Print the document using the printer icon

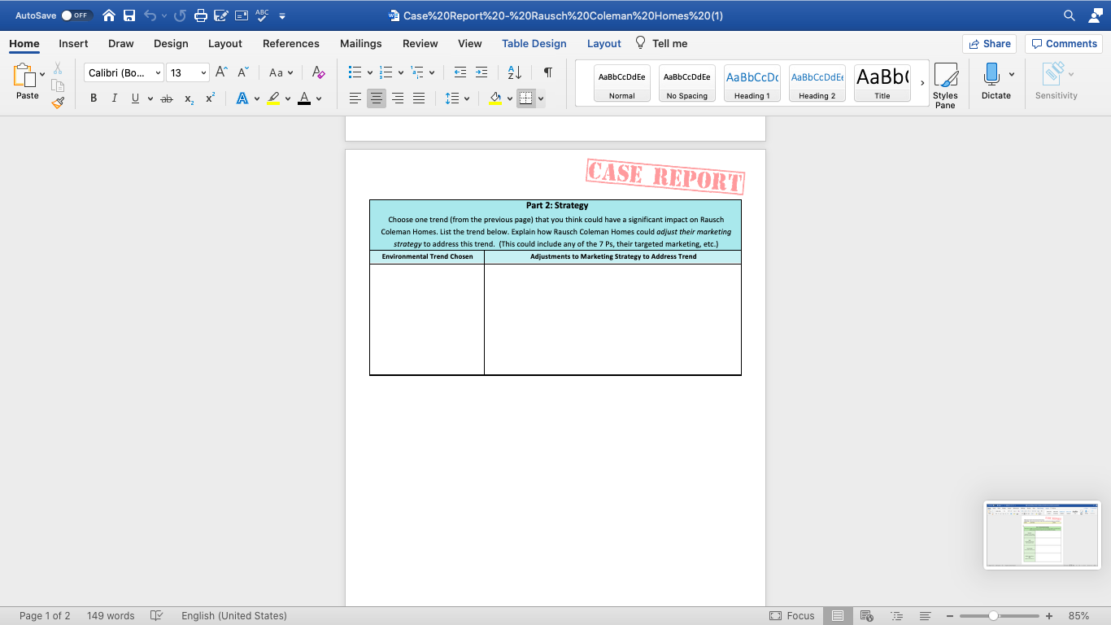pyautogui.click(x=200, y=15)
